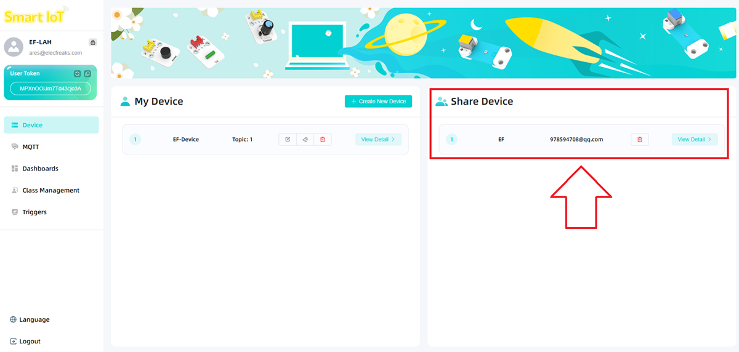This screenshot has width=739, height=352.
Task: Click the lock icon beside EF-LAH
Action: click(92, 42)
